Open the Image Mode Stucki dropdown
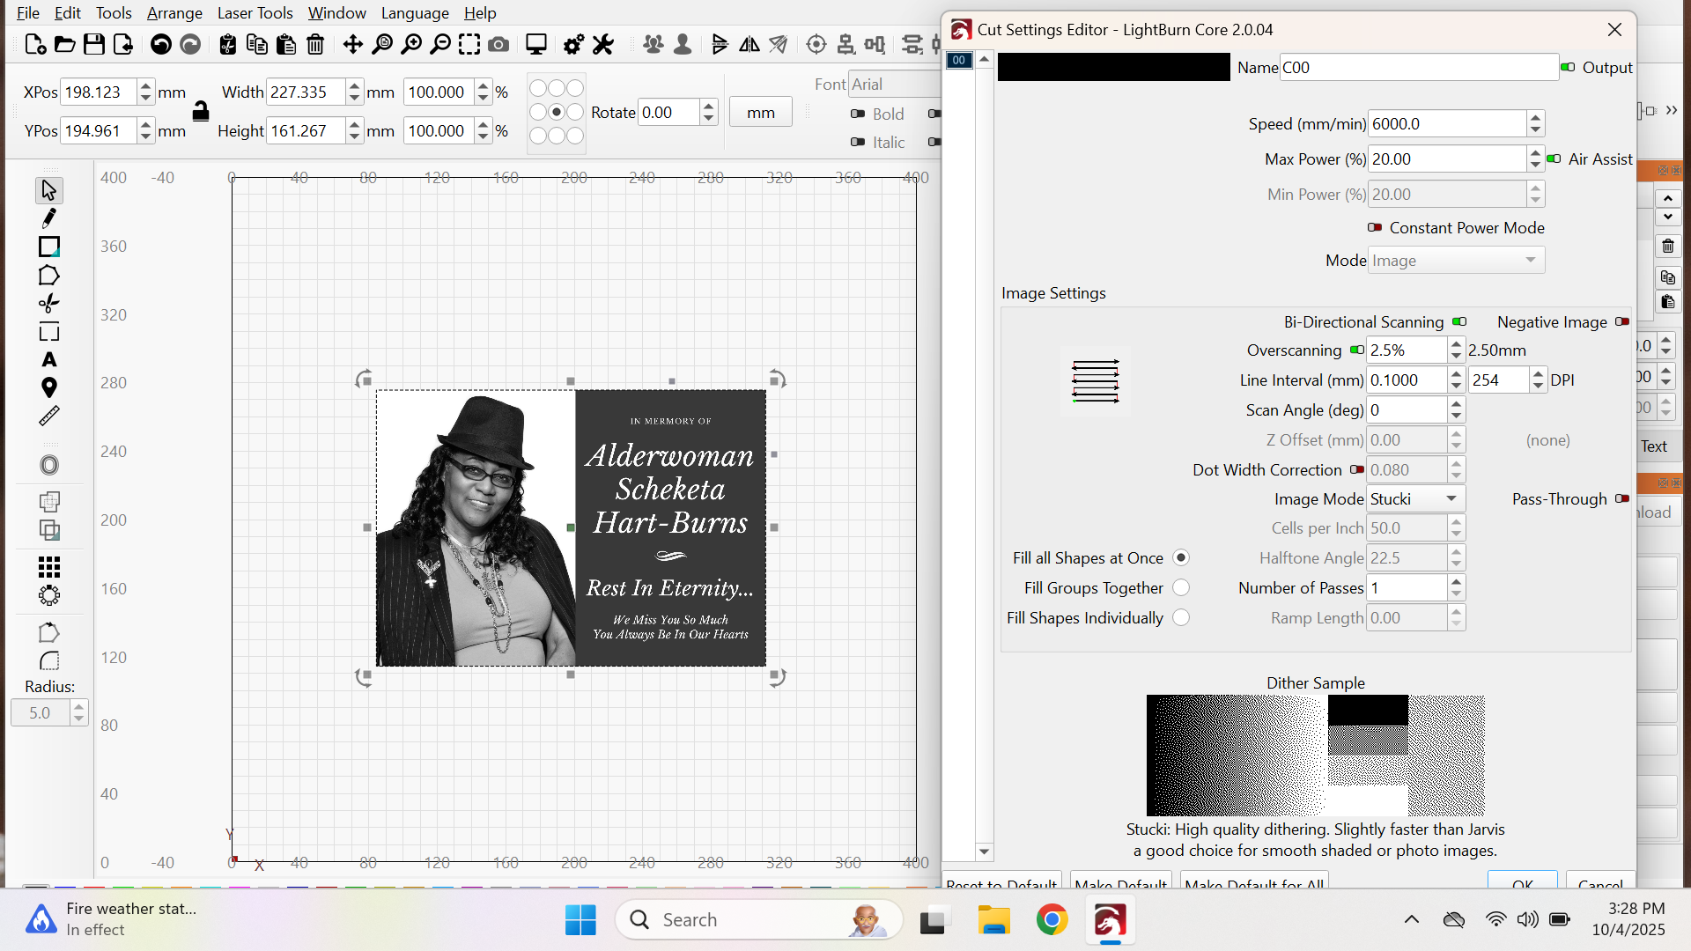This screenshot has height=951, width=1691. pos(1415,499)
